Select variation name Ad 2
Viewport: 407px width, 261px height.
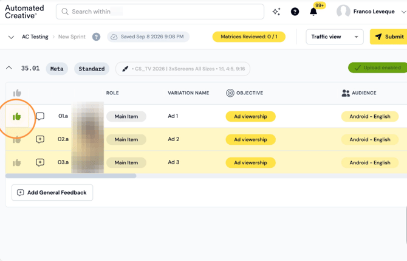pyautogui.click(x=173, y=139)
